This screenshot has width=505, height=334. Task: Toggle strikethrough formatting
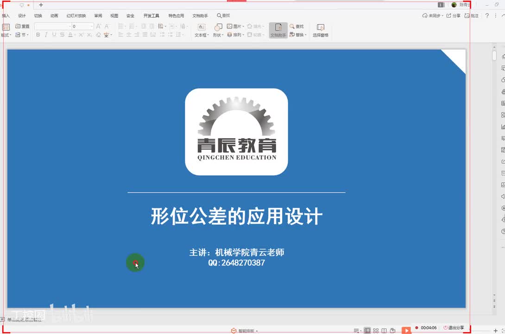[62, 35]
